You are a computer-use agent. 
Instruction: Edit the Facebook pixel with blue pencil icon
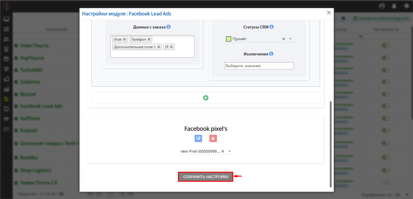198,138
